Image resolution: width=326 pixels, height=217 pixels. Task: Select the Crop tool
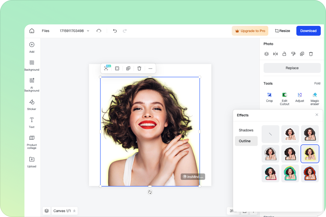pyautogui.click(x=269, y=98)
